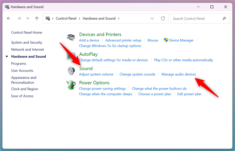This screenshot has height=151, width=235.
Task: Click the Device Manager shield icon
Action: pos(166,40)
